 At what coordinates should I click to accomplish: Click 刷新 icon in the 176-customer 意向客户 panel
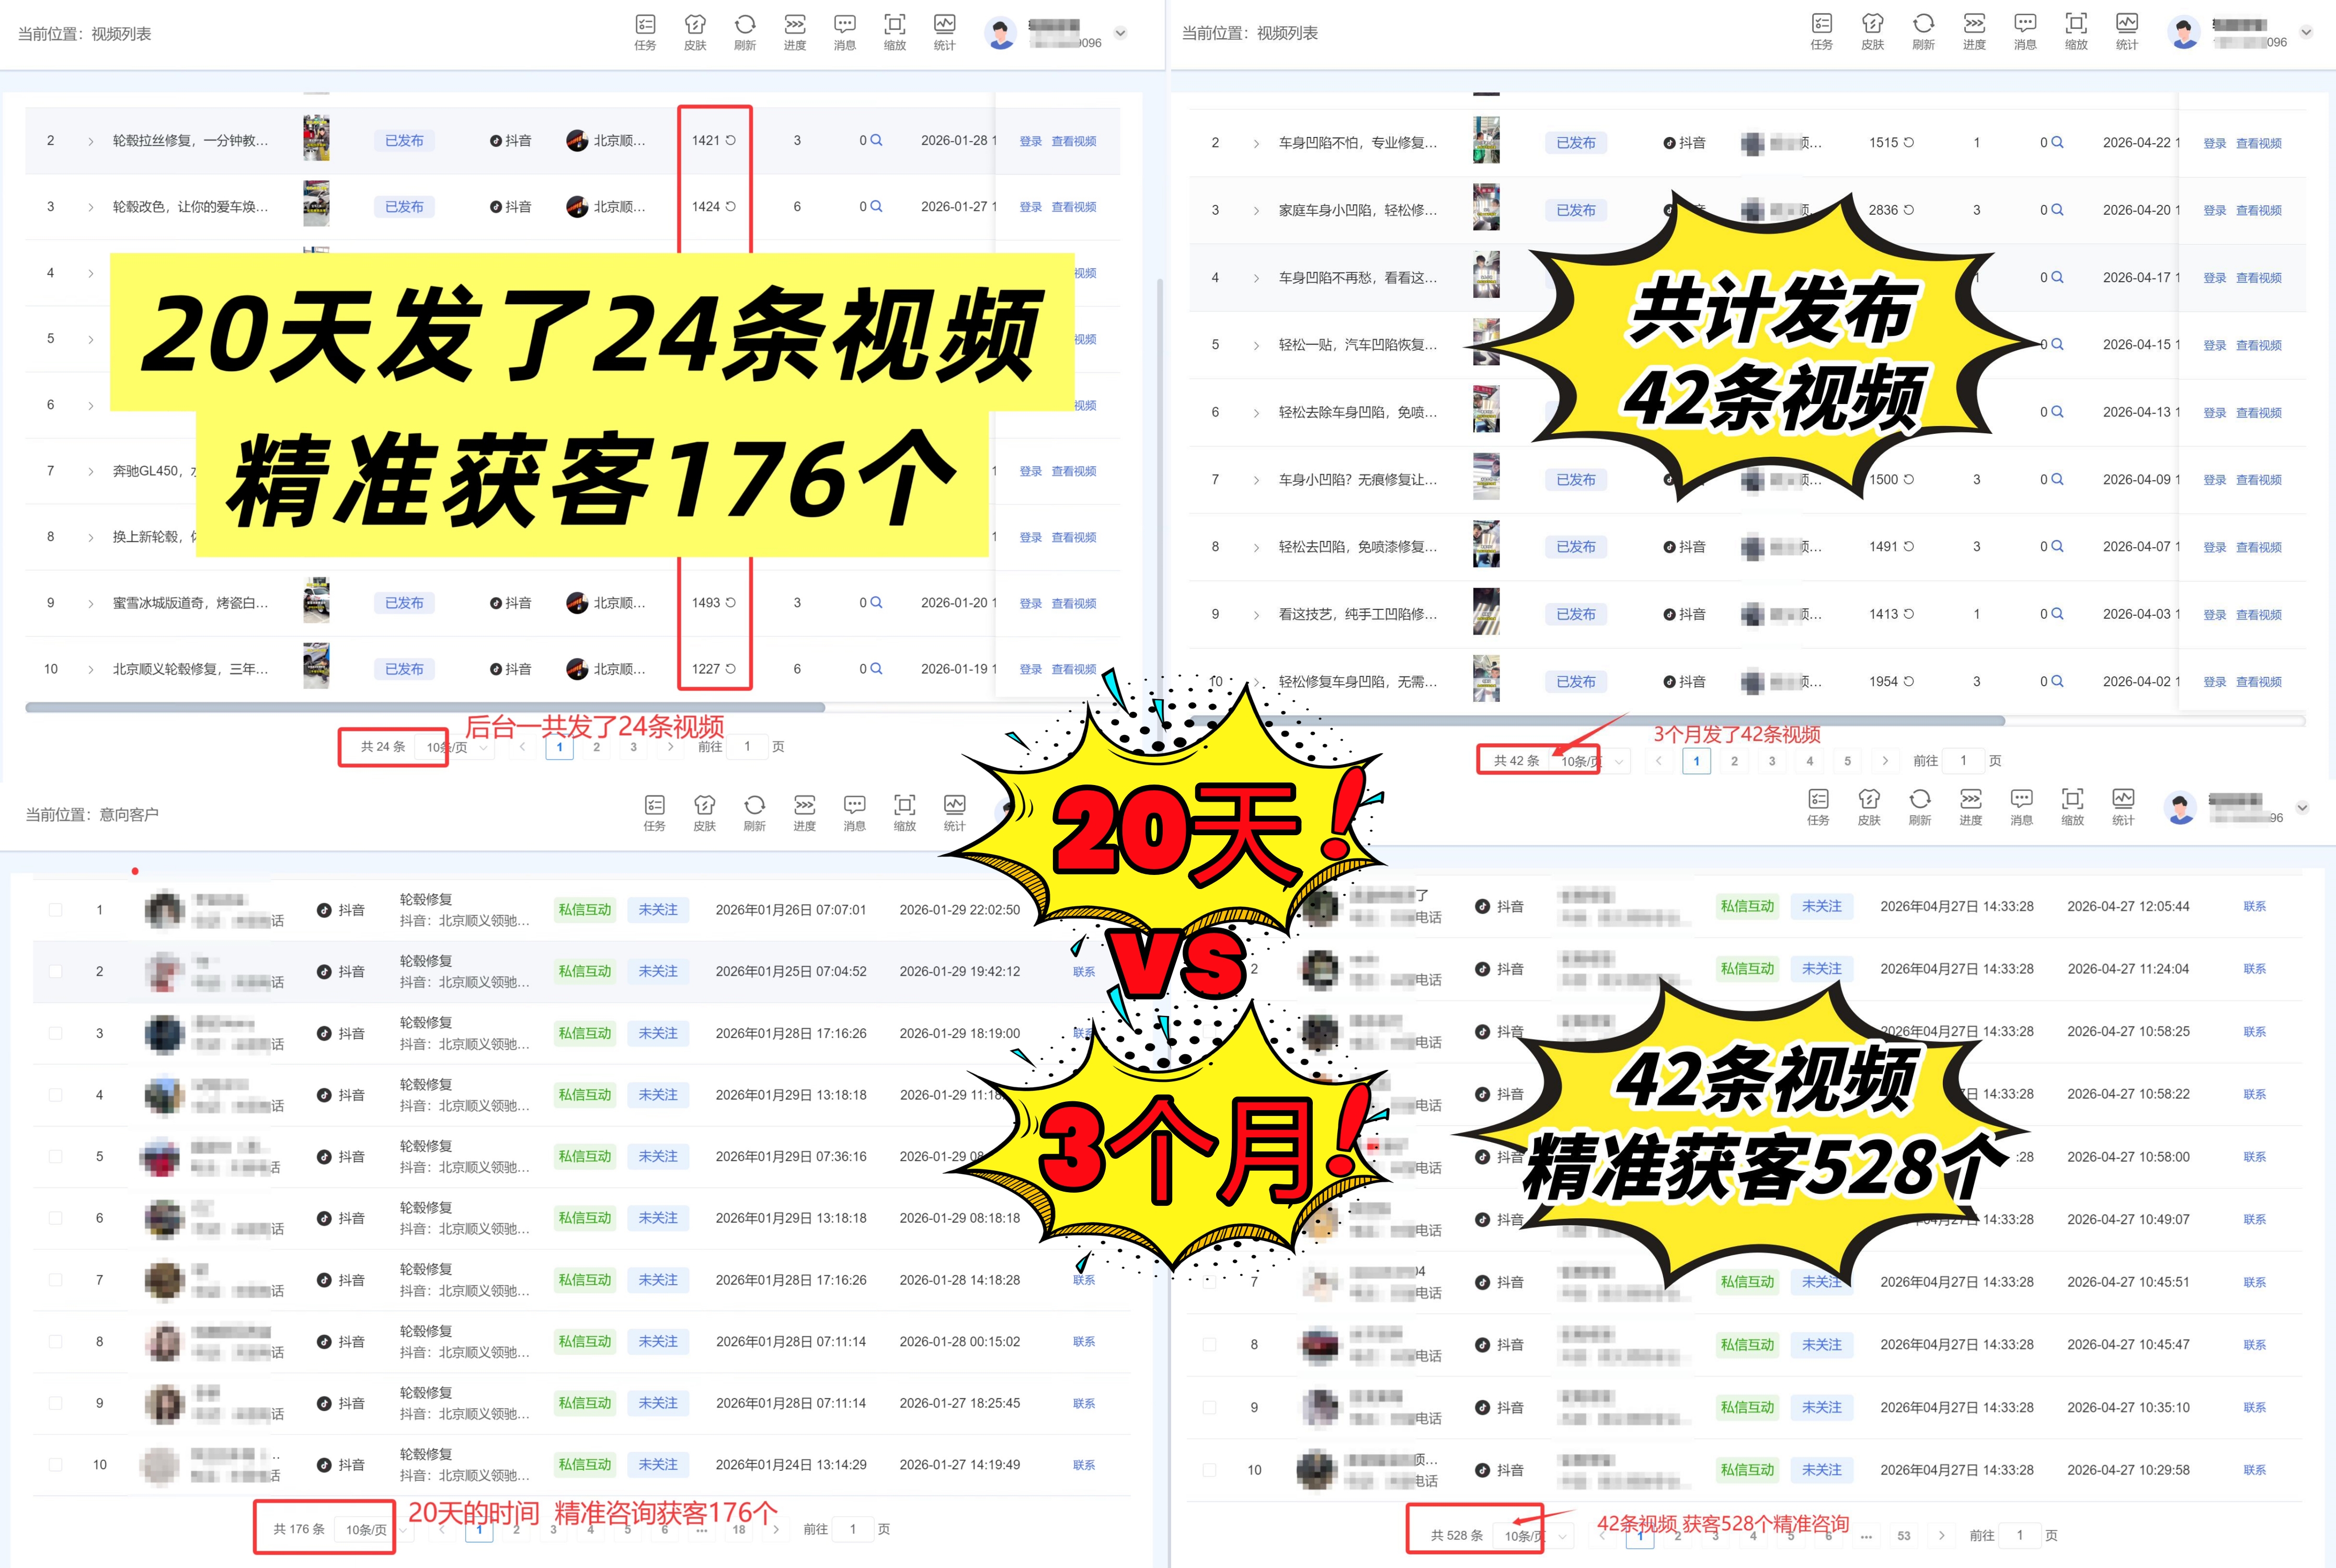tap(754, 812)
